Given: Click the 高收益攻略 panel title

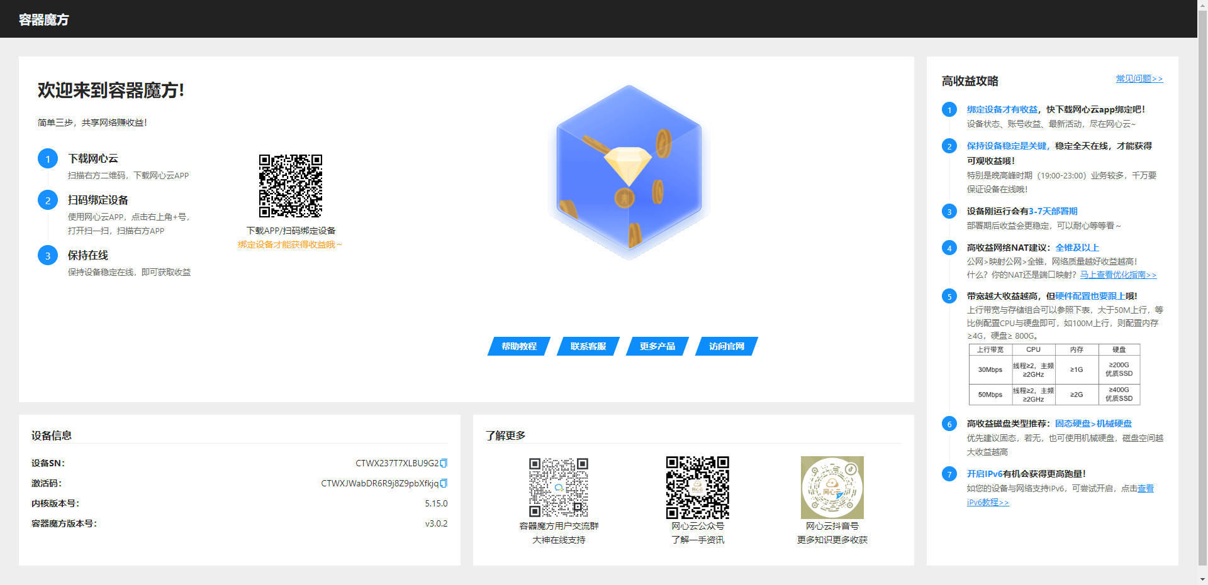Looking at the screenshot, I should (x=970, y=81).
